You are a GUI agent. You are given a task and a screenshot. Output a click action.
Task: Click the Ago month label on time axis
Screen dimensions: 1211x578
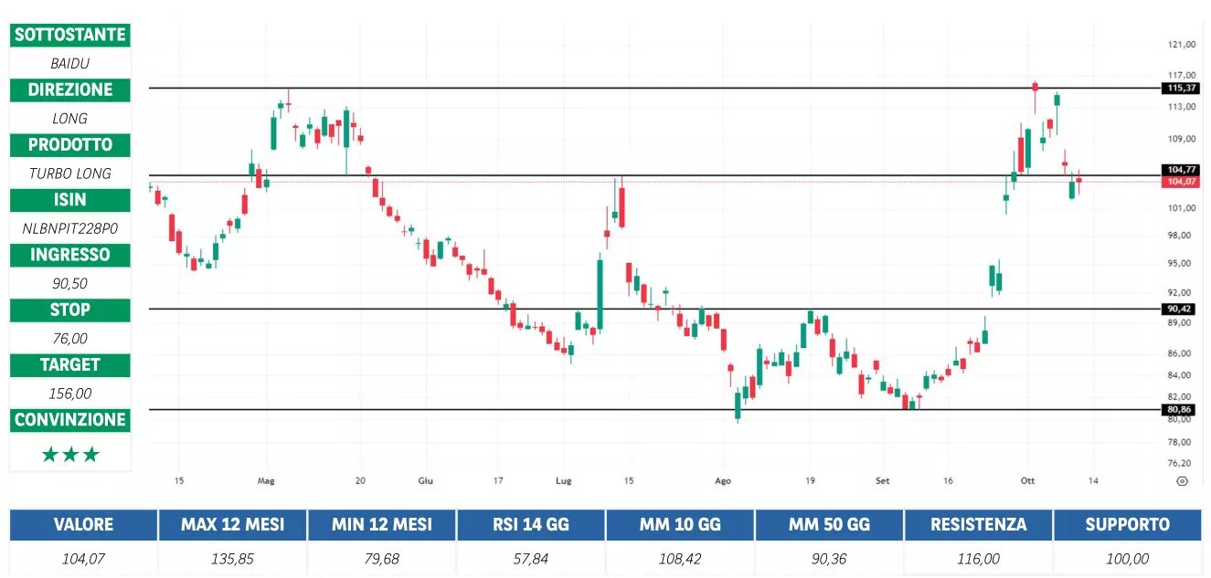[723, 480]
